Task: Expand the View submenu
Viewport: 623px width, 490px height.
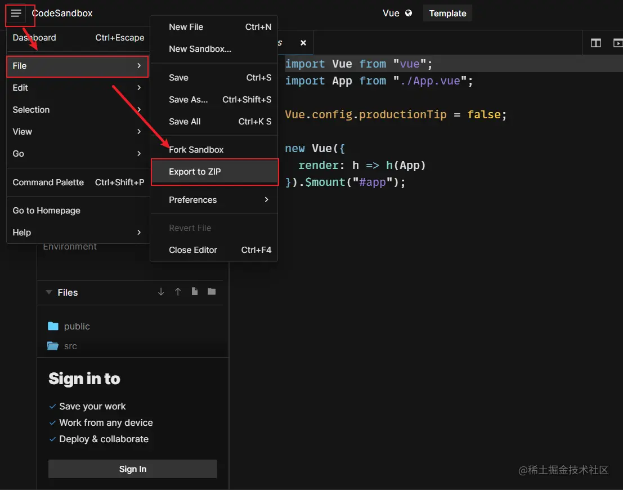Action: click(78, 131)
